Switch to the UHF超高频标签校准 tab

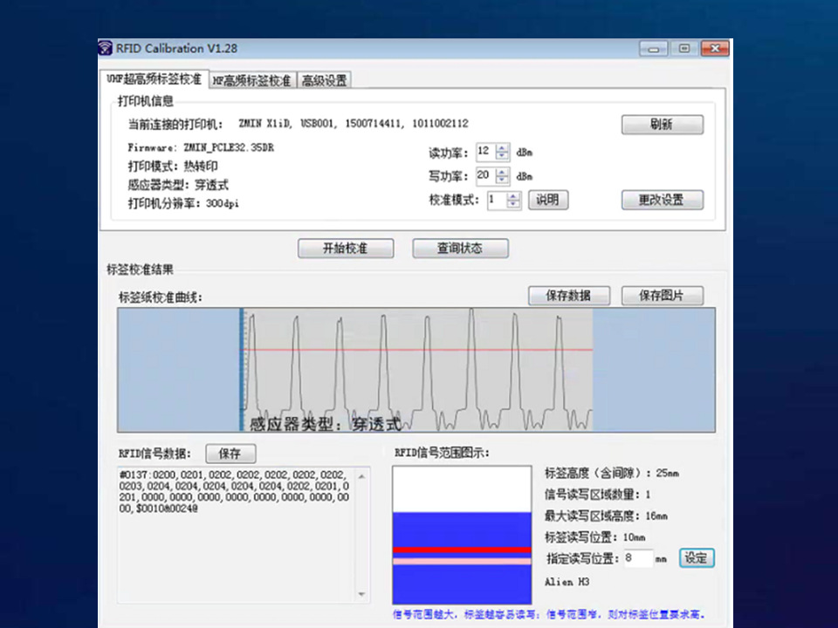click(x=154, y=79)
